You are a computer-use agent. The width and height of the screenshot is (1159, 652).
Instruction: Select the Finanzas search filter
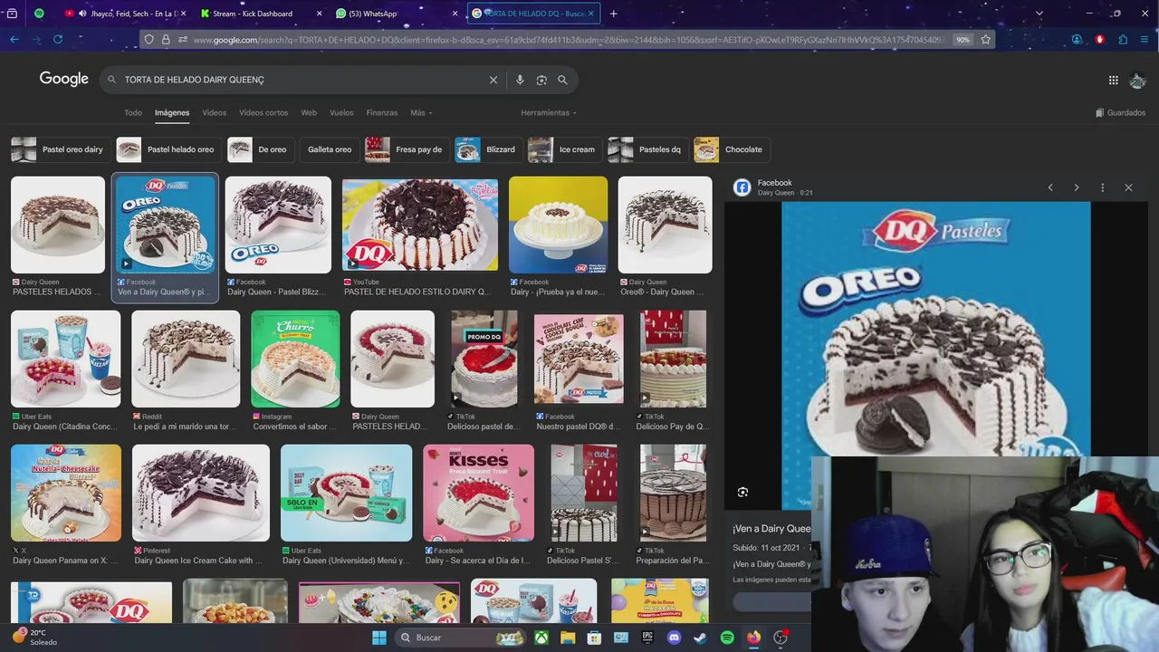[382, 113]
